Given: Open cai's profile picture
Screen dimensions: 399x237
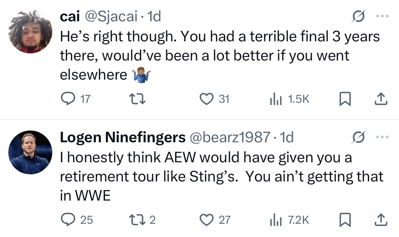Looking at the screenshot, I should [x=30, y=31].
